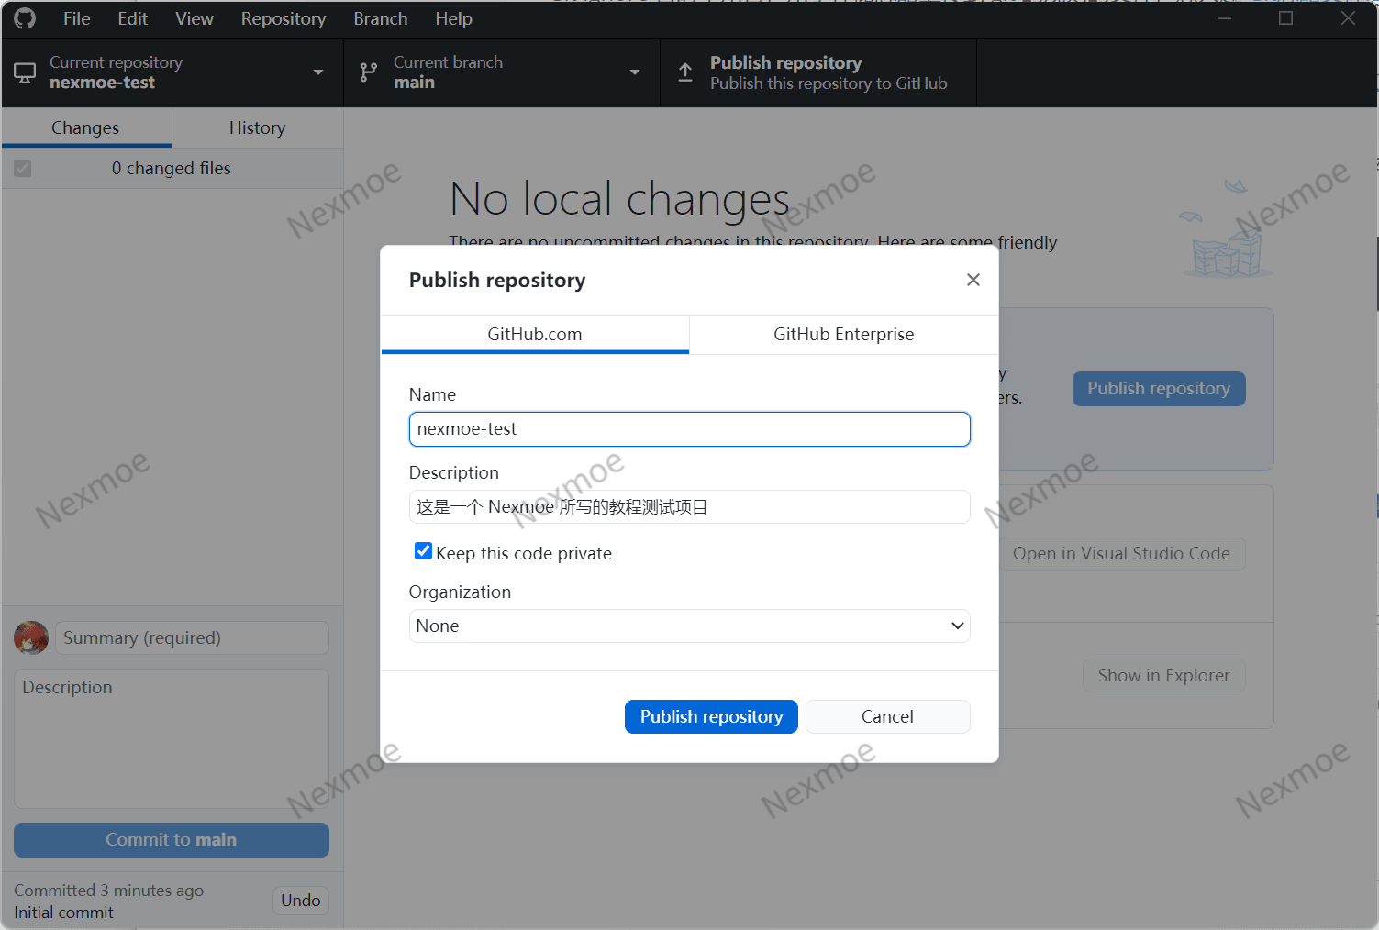Click the current repository computer icon
The height and width of the screenshot is (930, 1379).
(25, 72)
